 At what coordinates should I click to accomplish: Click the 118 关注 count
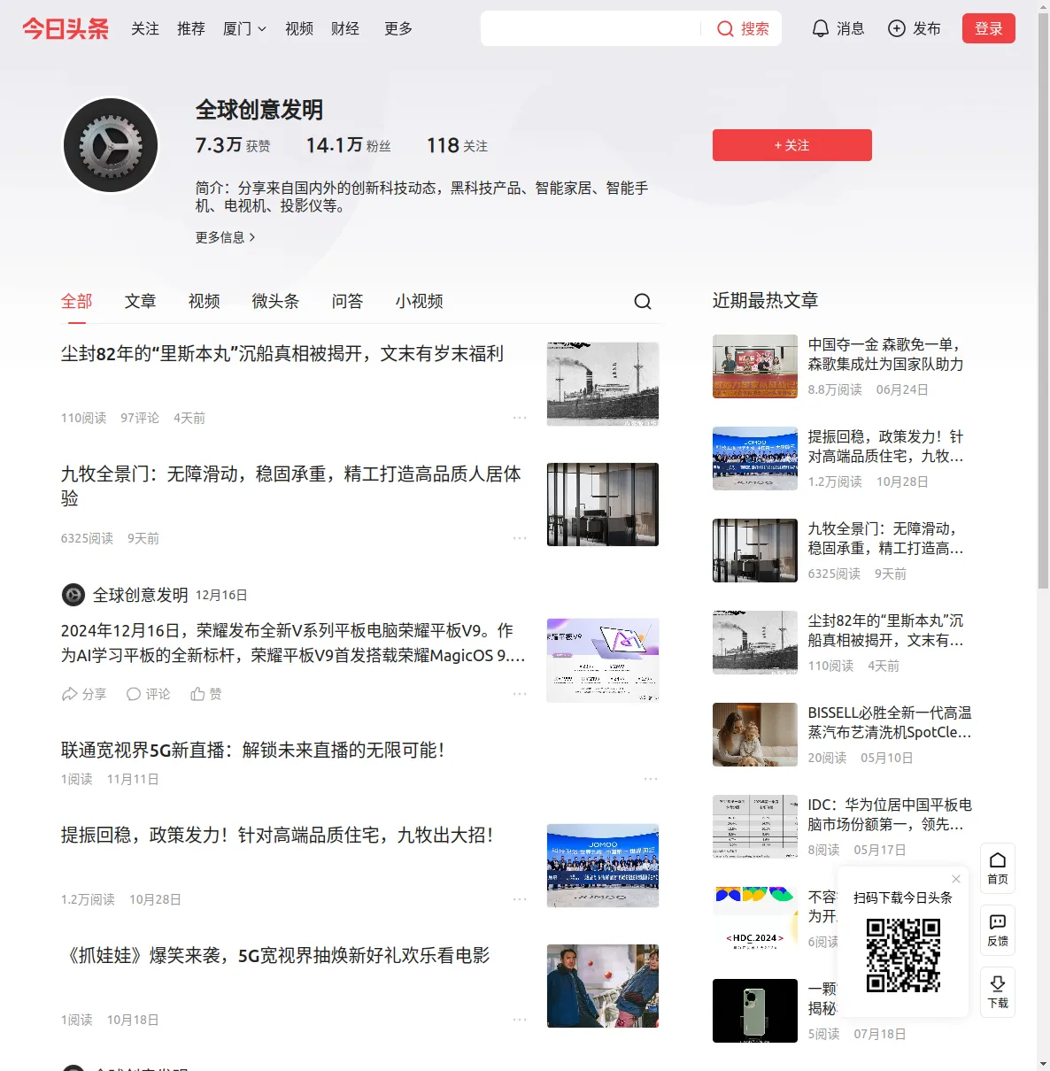click(457, 145)
